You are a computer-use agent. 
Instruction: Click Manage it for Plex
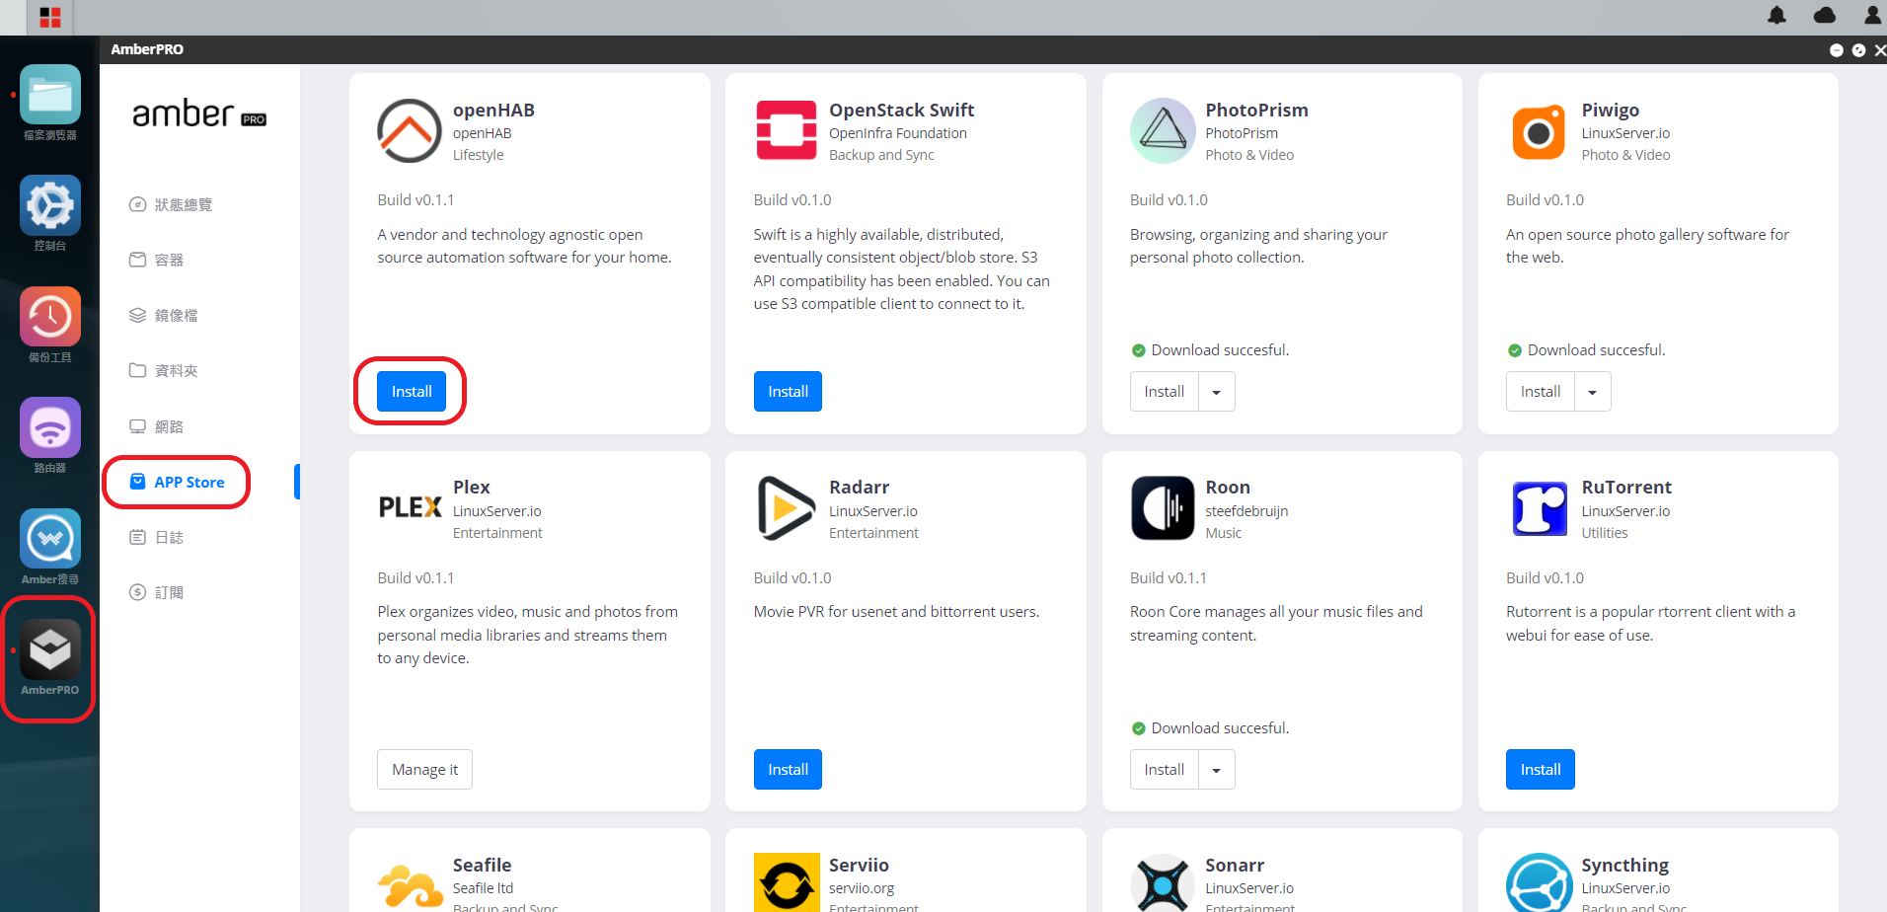[424, 769]
